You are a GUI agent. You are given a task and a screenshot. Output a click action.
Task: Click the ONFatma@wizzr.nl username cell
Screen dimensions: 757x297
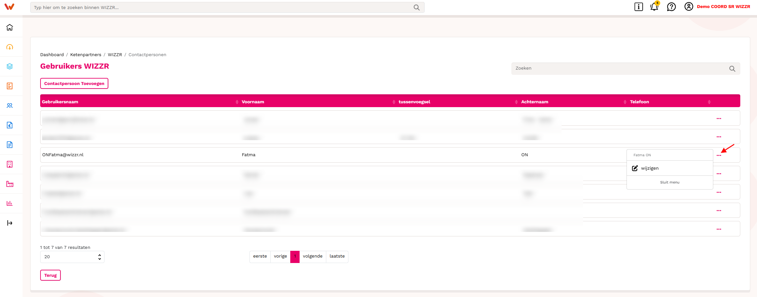coord(63,155)
